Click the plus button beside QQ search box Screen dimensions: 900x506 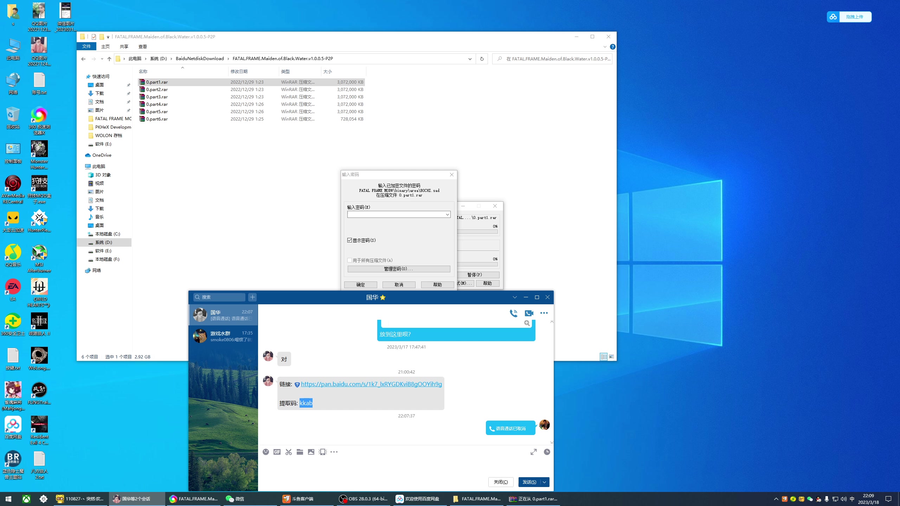pyautogui.click(x=252, y=297)
